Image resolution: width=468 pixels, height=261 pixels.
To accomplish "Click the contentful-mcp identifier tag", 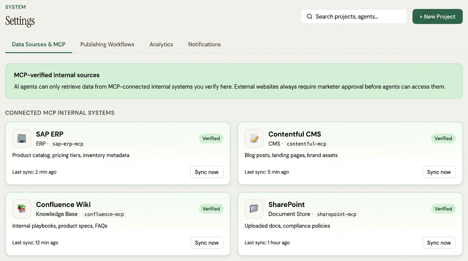I will pyautogui.click(x=306, y=144).
